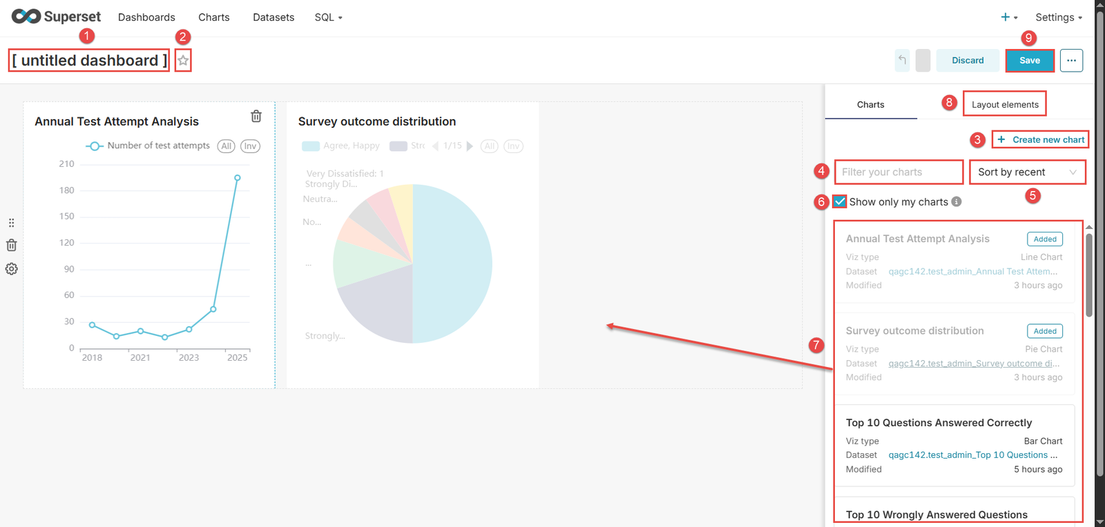
Task: Uncheck Show only my charts checkbox
Action: pyautogui.click(x=840, y=201)
